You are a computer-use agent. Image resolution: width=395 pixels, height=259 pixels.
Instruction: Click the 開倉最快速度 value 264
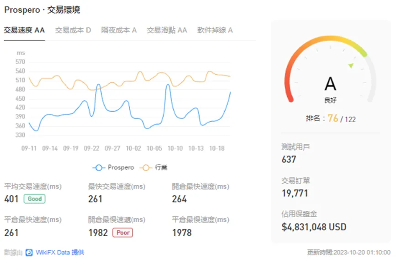(x=179, y=199)
